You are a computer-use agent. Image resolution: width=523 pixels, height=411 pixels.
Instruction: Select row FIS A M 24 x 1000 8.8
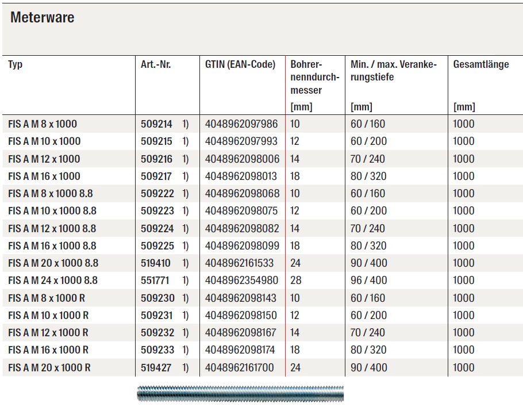pyautogui.click(x=263, y=281)
